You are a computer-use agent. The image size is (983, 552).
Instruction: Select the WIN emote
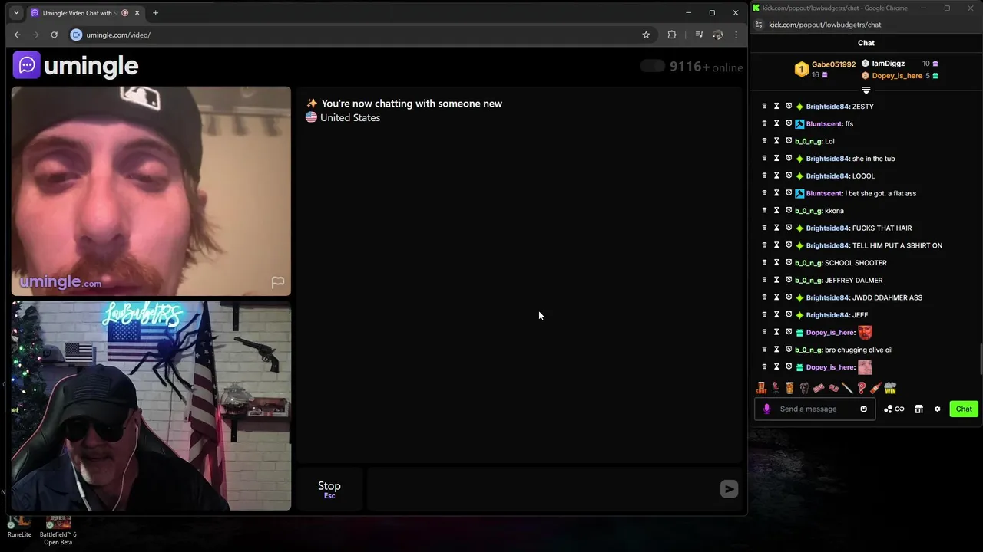(x=890, y=388)
